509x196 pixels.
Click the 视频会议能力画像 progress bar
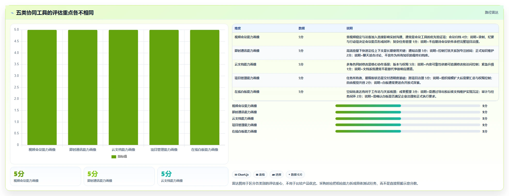(x=408, y=106)
